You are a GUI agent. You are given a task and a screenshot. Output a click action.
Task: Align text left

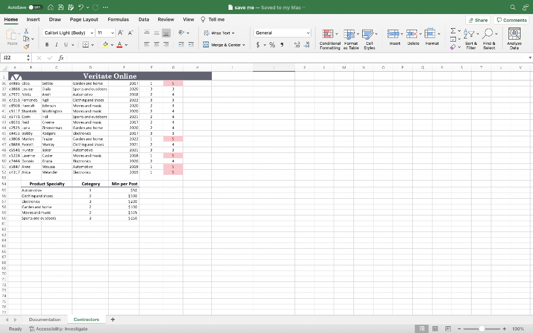click(x=147, y=45)
